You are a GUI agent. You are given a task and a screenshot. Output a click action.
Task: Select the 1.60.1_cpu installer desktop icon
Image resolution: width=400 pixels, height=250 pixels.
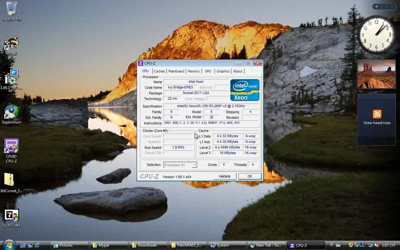pyautogui.click(x=12, y=80)
